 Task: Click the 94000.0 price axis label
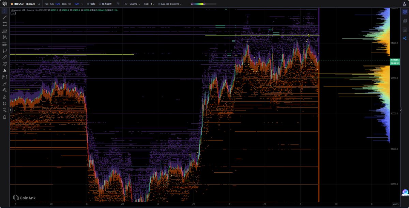pyautogui.click(x=395, y=43)
